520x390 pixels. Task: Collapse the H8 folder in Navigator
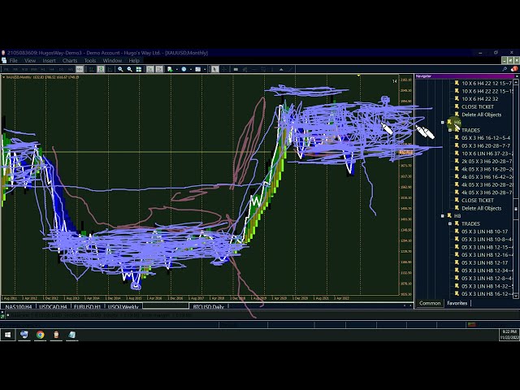(443, 216)
